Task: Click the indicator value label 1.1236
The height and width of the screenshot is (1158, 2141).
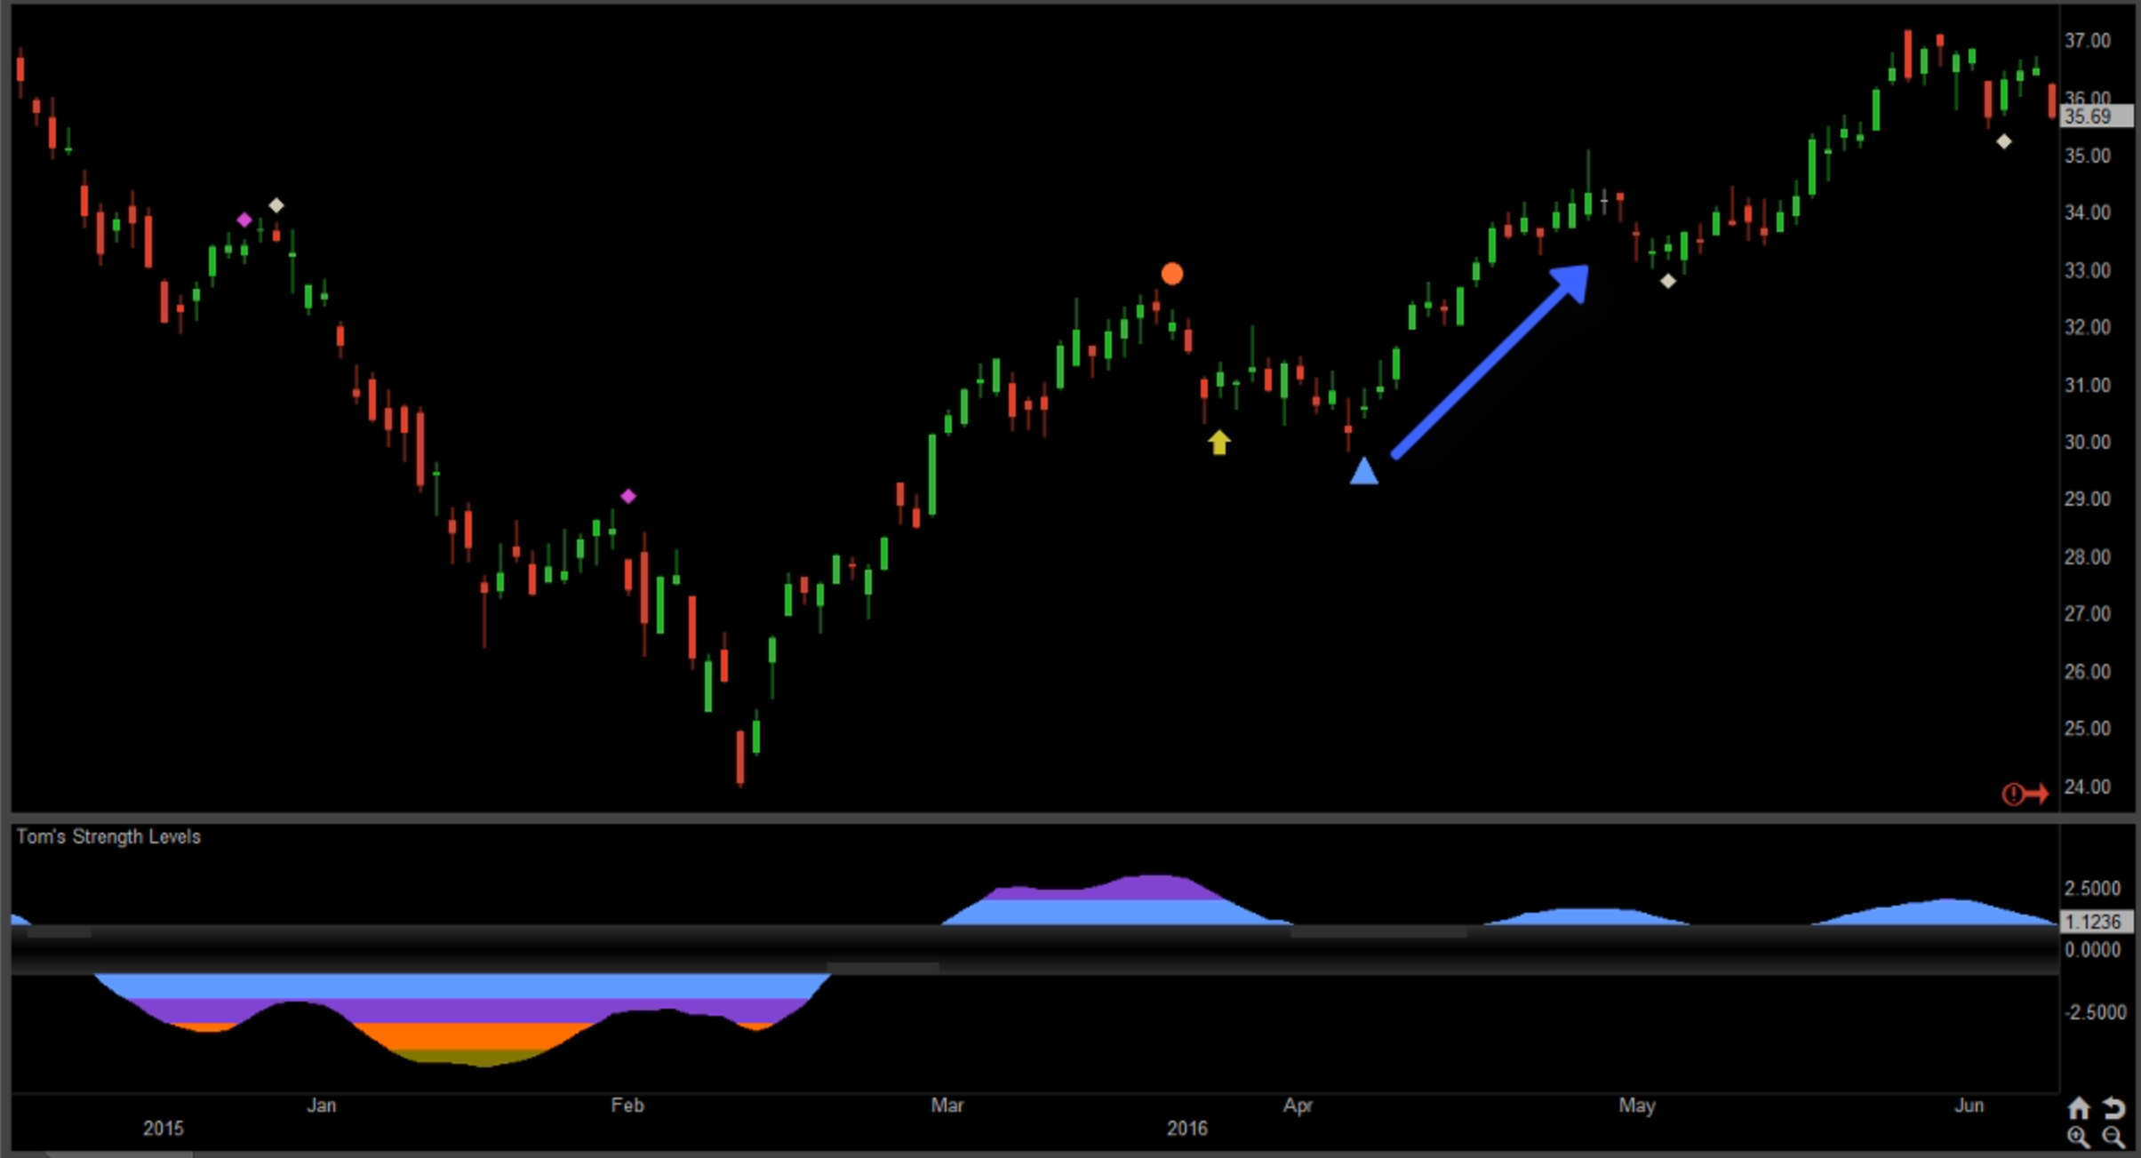Action: [x=2096, y=922]
